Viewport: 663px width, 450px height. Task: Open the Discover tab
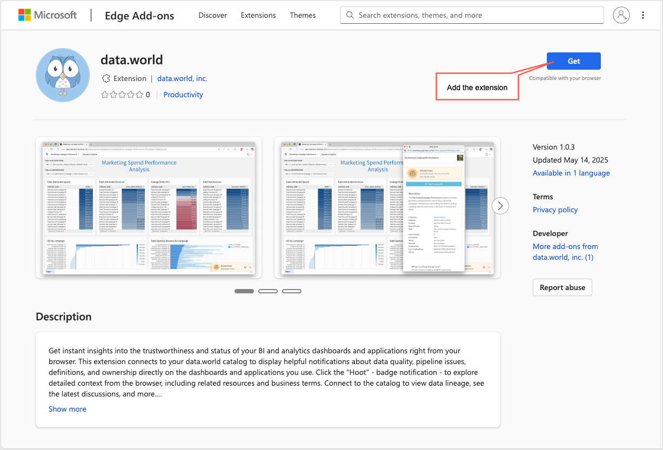[212, 15]
